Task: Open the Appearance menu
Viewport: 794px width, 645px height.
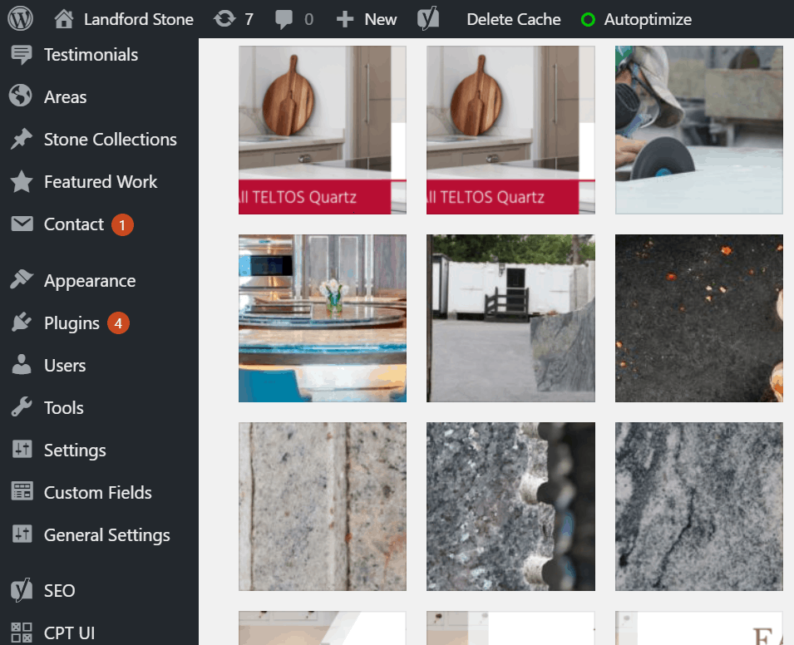Action: coord(90,281)
